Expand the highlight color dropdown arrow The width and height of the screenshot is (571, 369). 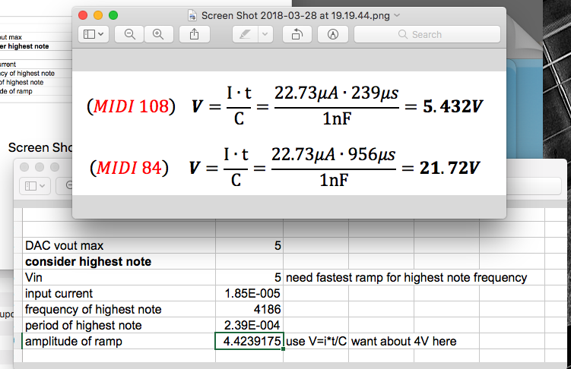coord(265,34)
